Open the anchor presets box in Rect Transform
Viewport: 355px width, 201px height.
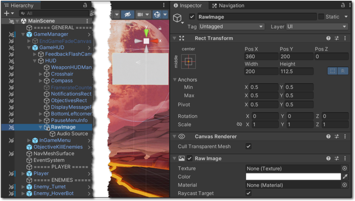coord(188,62)
